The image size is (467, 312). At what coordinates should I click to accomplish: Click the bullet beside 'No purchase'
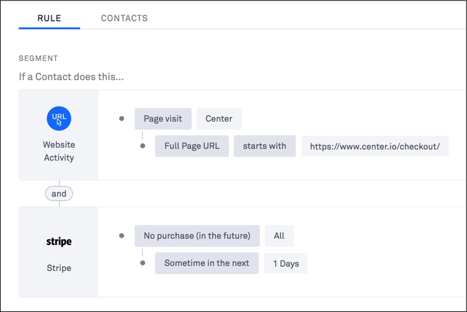coord(122,236)
